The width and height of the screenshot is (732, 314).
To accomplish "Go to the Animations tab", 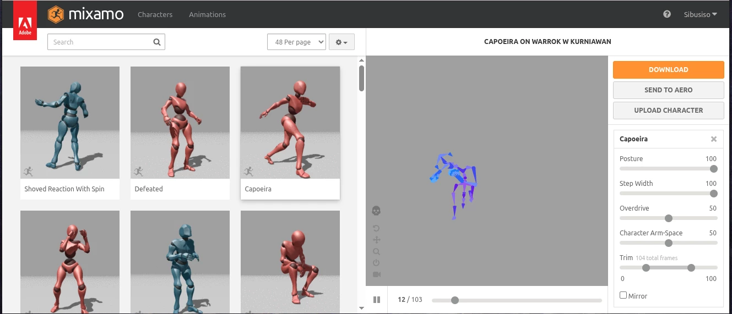I will point(207,14).
